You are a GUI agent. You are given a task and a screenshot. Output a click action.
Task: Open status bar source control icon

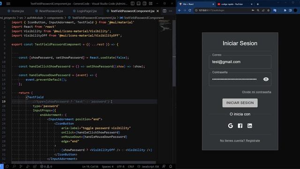[x=21, y=167]
